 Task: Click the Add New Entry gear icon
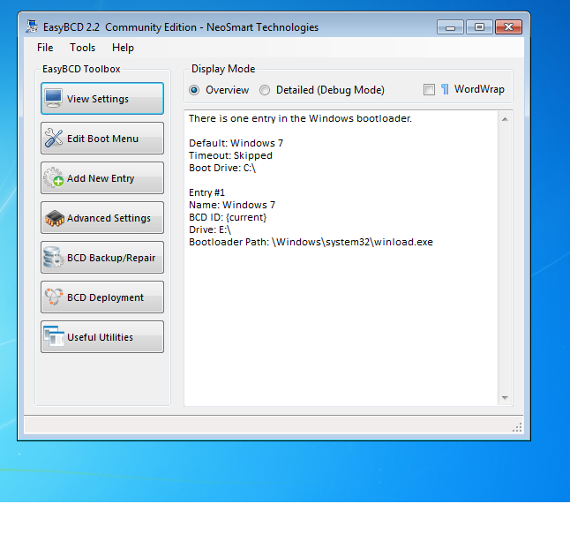click(x=54, y=177)
